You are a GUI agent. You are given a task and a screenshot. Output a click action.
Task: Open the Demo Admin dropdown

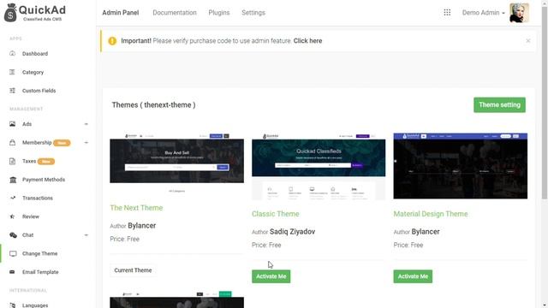point(483,13)
